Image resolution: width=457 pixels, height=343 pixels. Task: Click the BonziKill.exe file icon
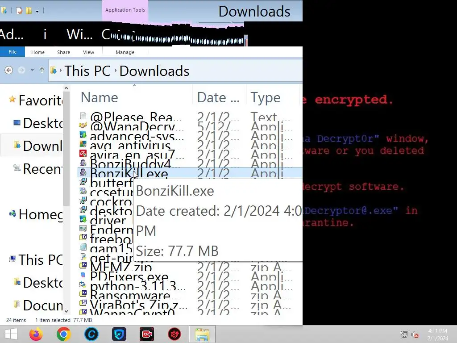83,172
